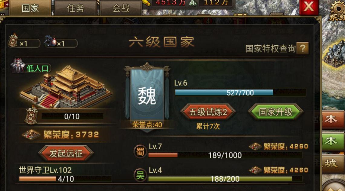Click the 国家特权查询 question mark icon
345x191 pixels.
pos(303,48)
